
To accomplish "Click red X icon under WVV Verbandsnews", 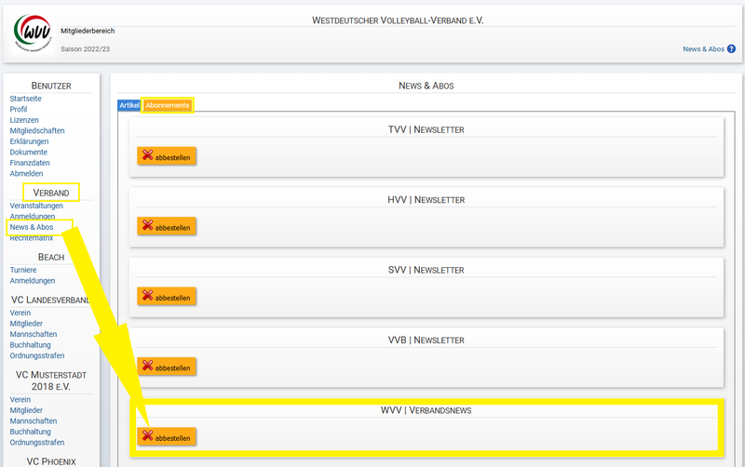I will pos(147,435).
